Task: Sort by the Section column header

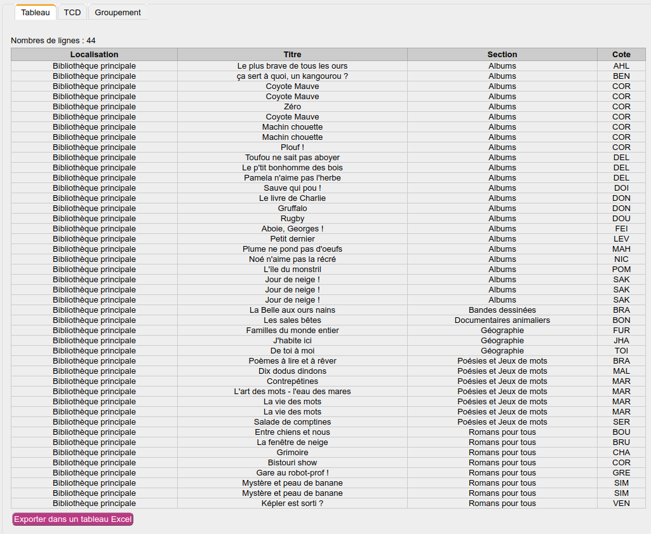Action: (502, 54)
